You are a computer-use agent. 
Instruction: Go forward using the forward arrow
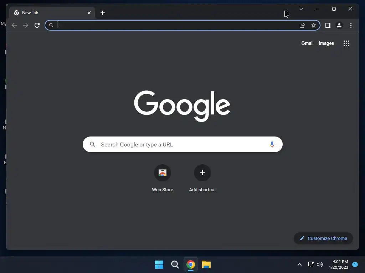26,25
